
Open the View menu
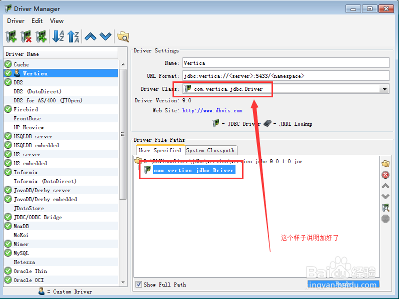[56, 21]
